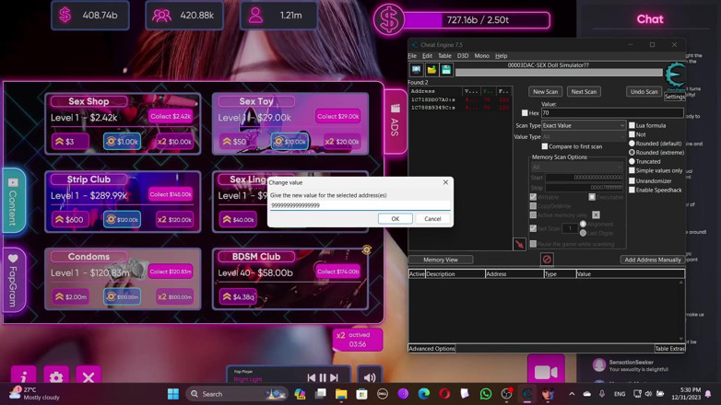Open Advanced Options panel
721x405 pixels.
[431, 349]
